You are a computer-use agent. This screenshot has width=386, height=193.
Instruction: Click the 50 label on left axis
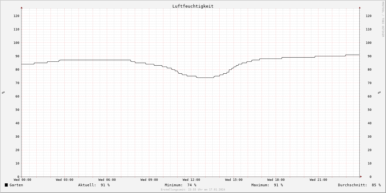[x=17, y=110]
